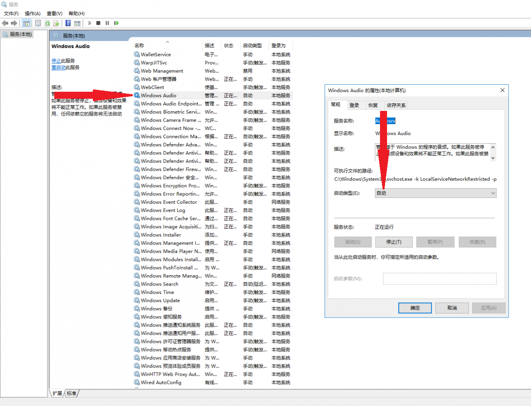Screen dimensions: 531x406
Task: Click the 应用(A) button
Action: (x=489, y=308)
